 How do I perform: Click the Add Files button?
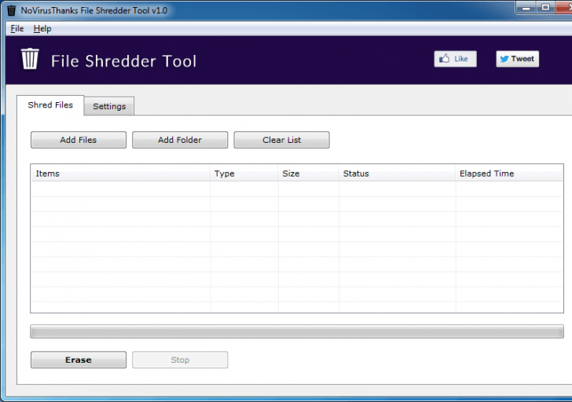(79, 140)
